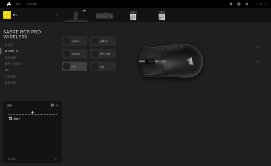
Task: Select the 左键单击 button tile
Action: pyautogui.click(x=75, y=41)
